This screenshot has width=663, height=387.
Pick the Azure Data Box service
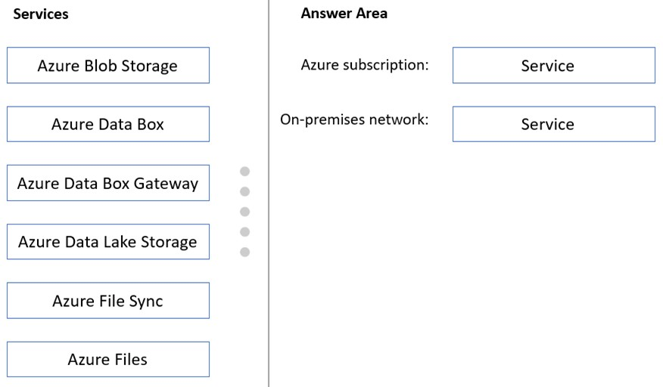coord(108,124)
